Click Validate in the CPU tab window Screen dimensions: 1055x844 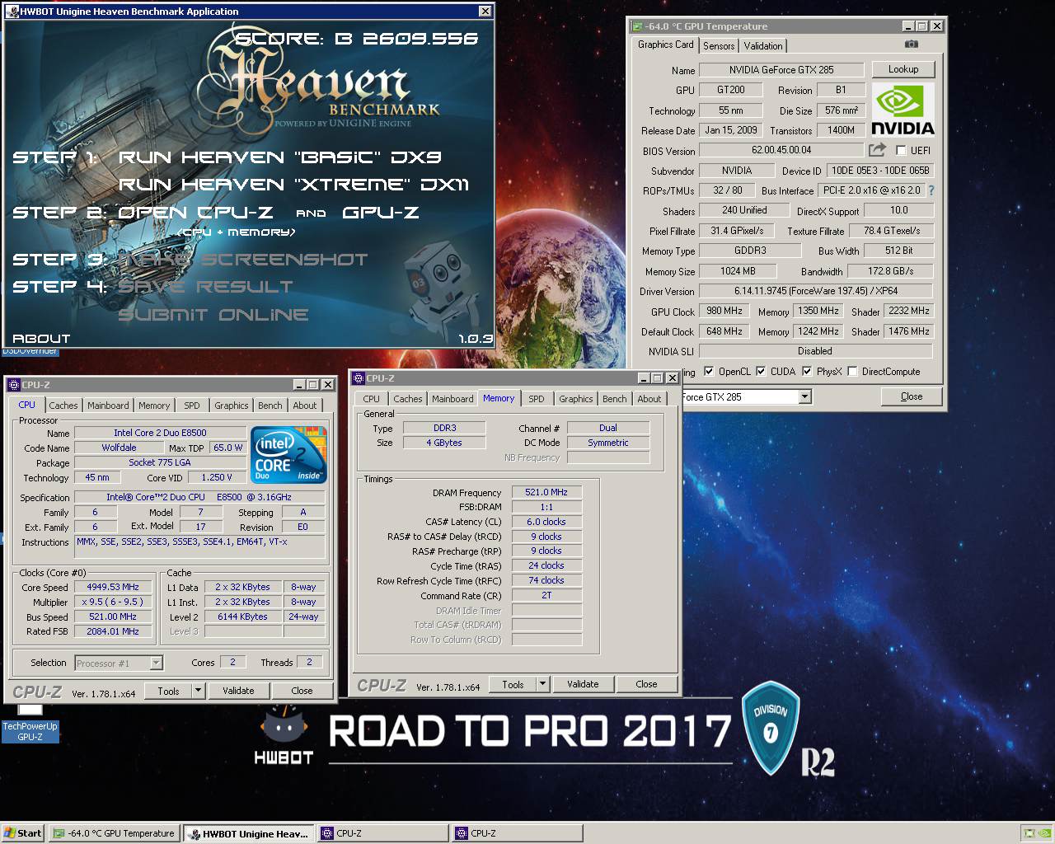coord(238,691)
